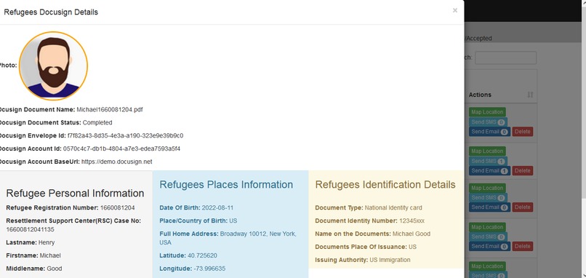586x278 pixels.
Task: Select account id 0570c4c7-db1b-4804-a7e3-edea7593a5f4
Action: [121, 148]
